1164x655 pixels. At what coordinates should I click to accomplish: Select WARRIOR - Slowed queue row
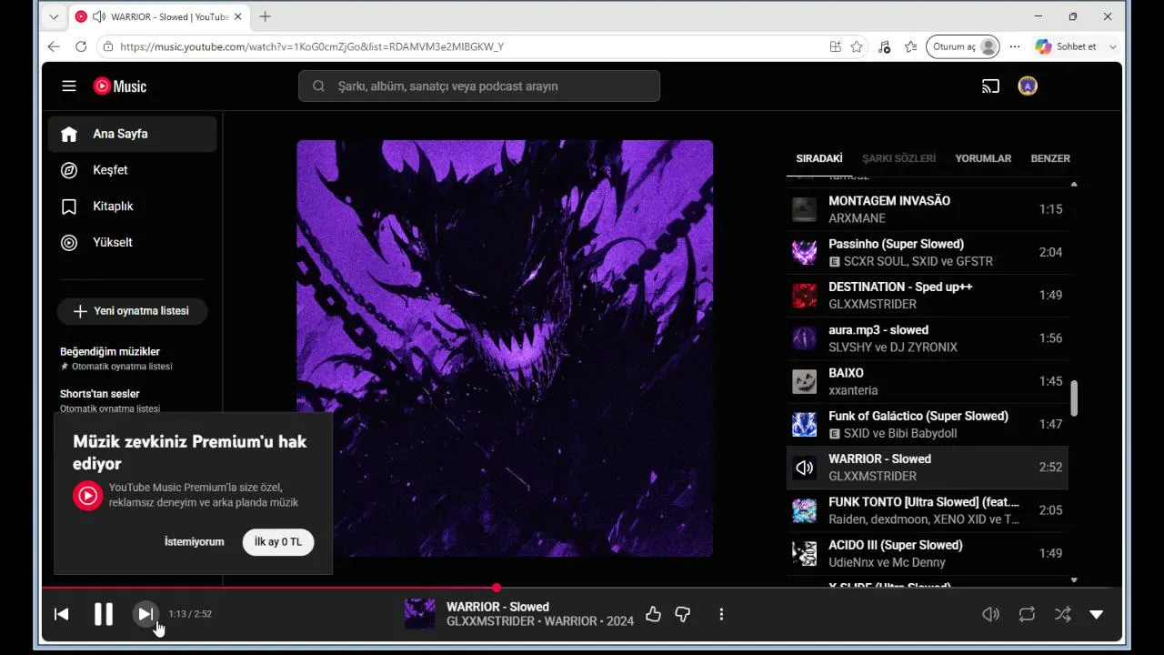927,468
